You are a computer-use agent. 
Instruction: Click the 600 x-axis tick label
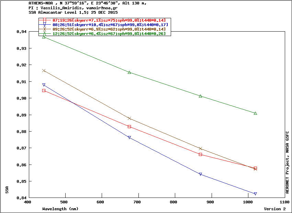(x=101, y=202)
